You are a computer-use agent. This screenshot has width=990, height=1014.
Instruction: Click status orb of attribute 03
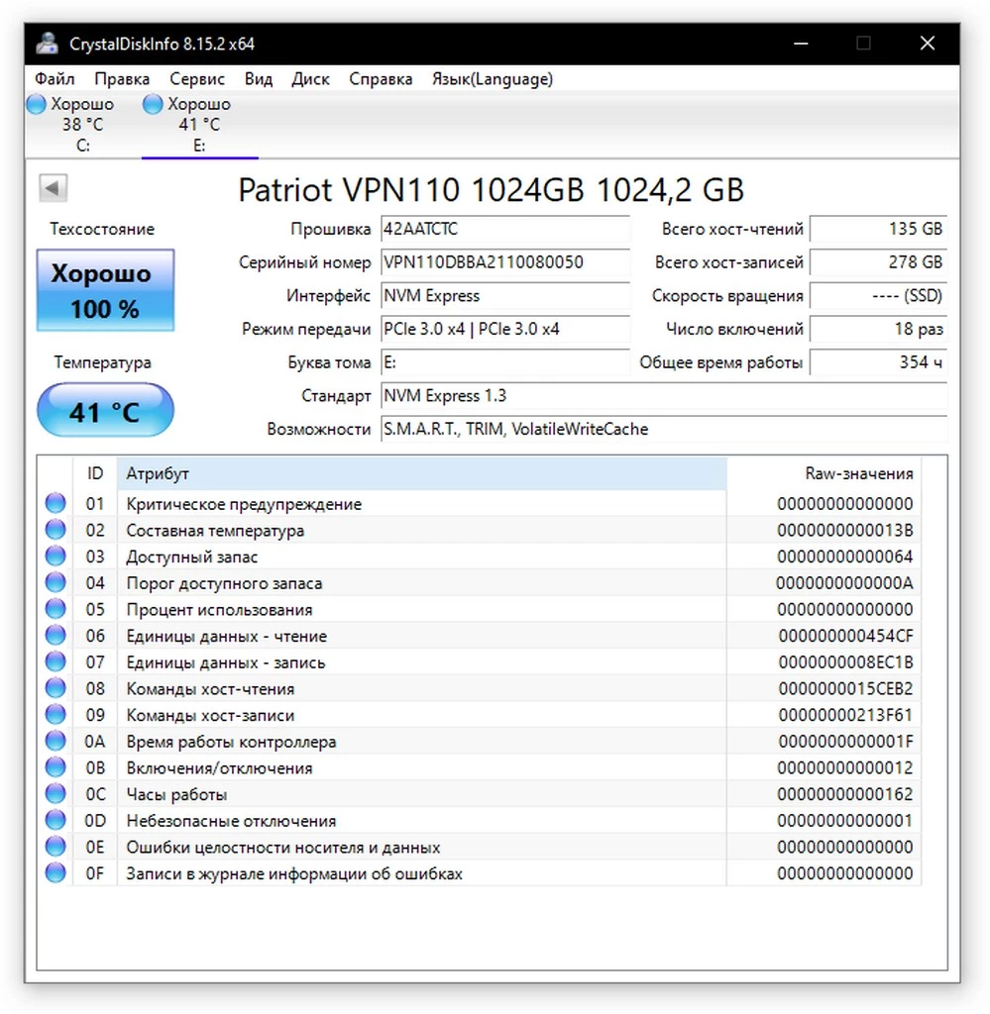[x=55, y=557]
